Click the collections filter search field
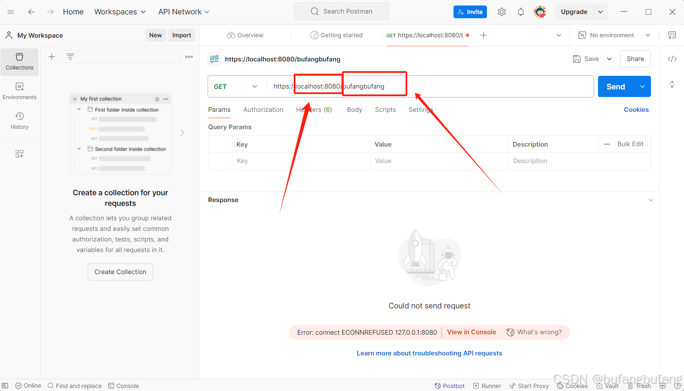 tap(120, 57)
